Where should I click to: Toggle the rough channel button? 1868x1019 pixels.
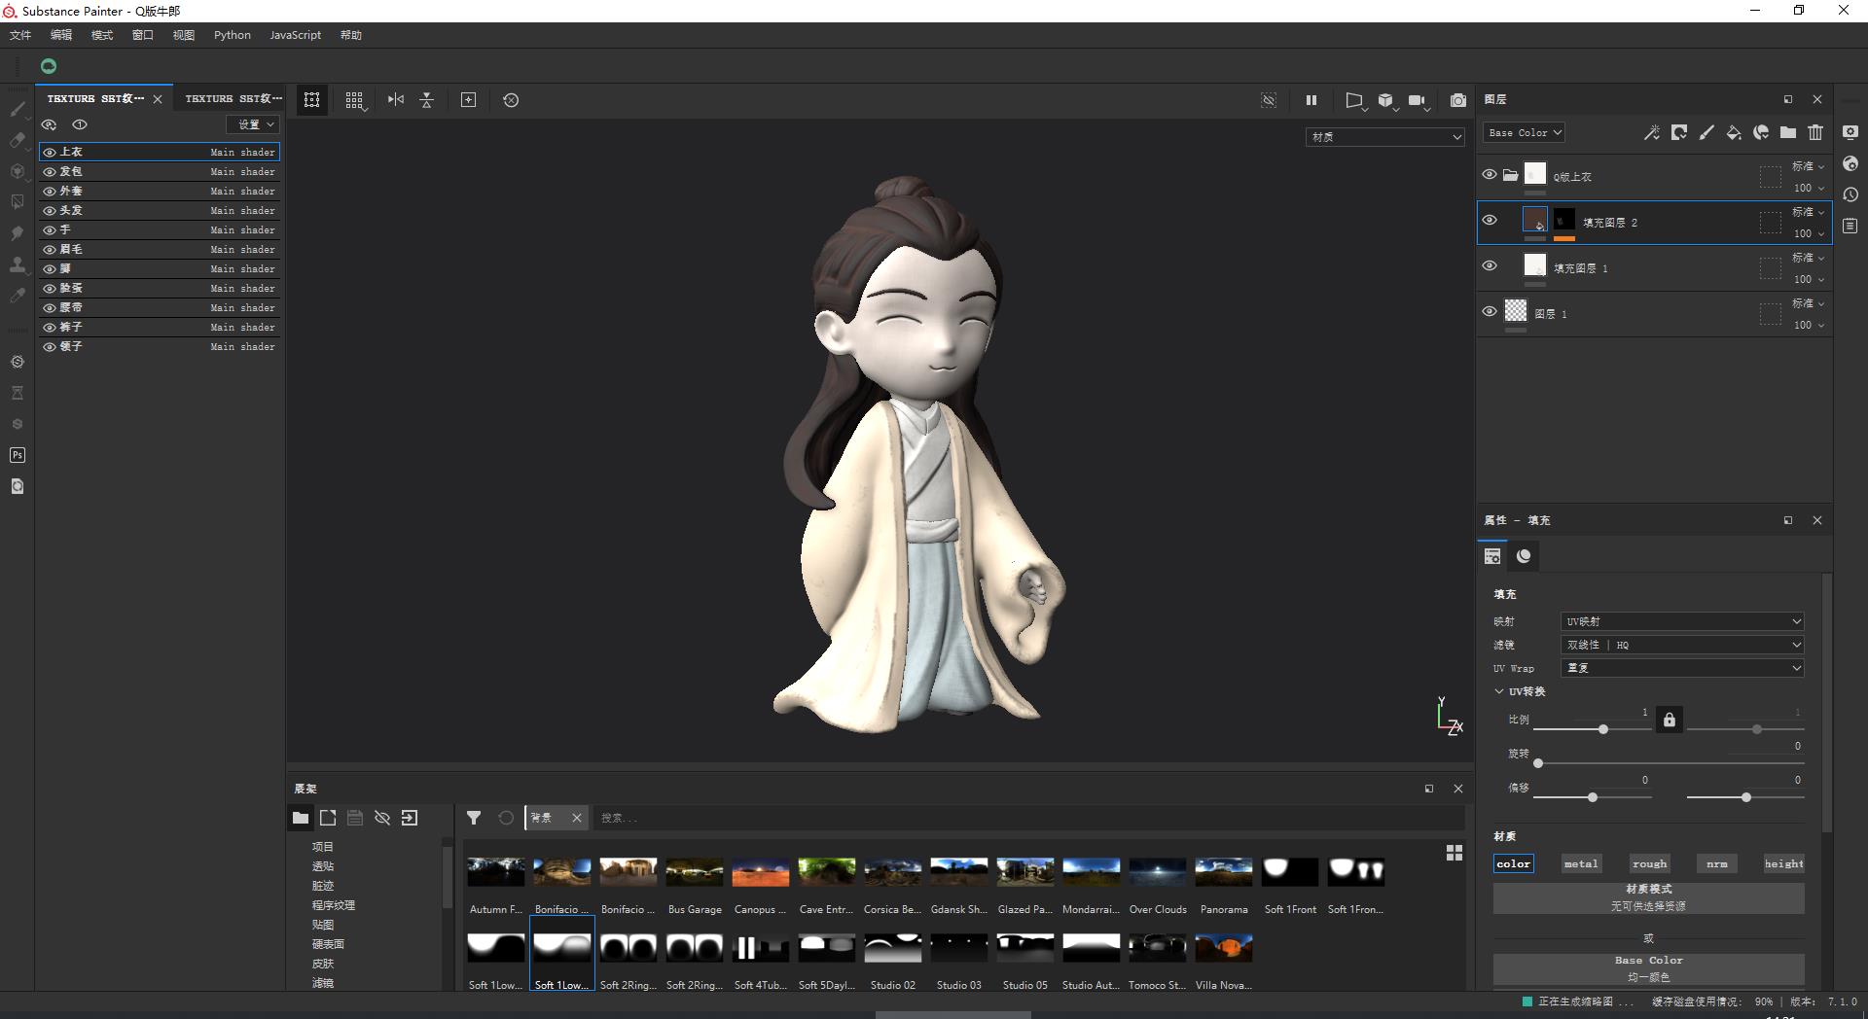coord(1649,863)
